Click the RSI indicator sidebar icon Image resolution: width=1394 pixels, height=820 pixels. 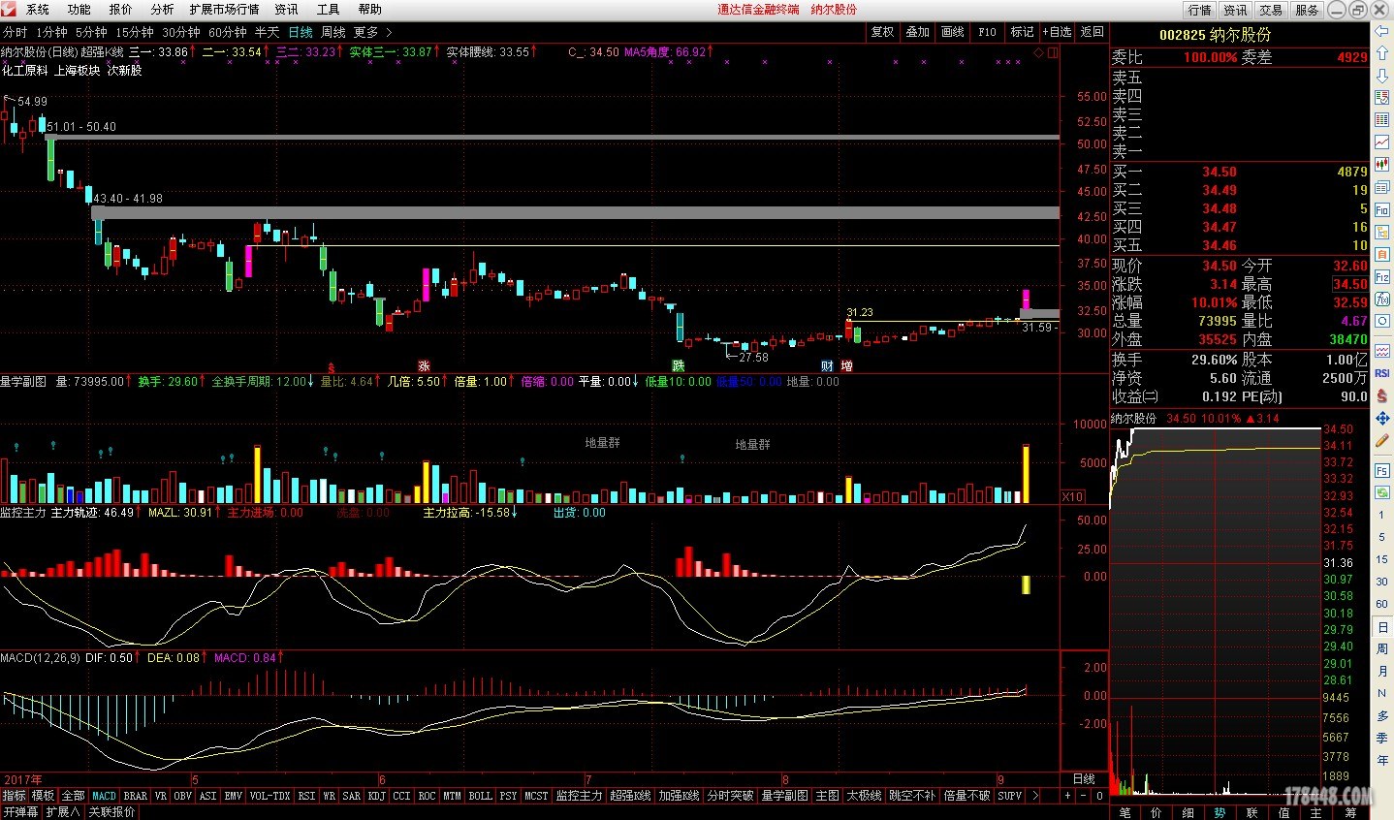(x=1382, y=372)
